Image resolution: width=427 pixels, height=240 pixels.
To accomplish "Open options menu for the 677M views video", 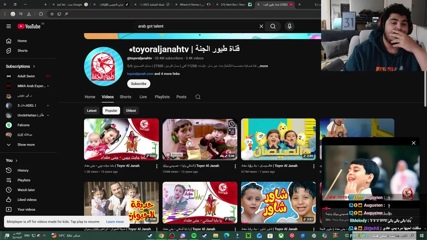I will click(x=314, y=166).
